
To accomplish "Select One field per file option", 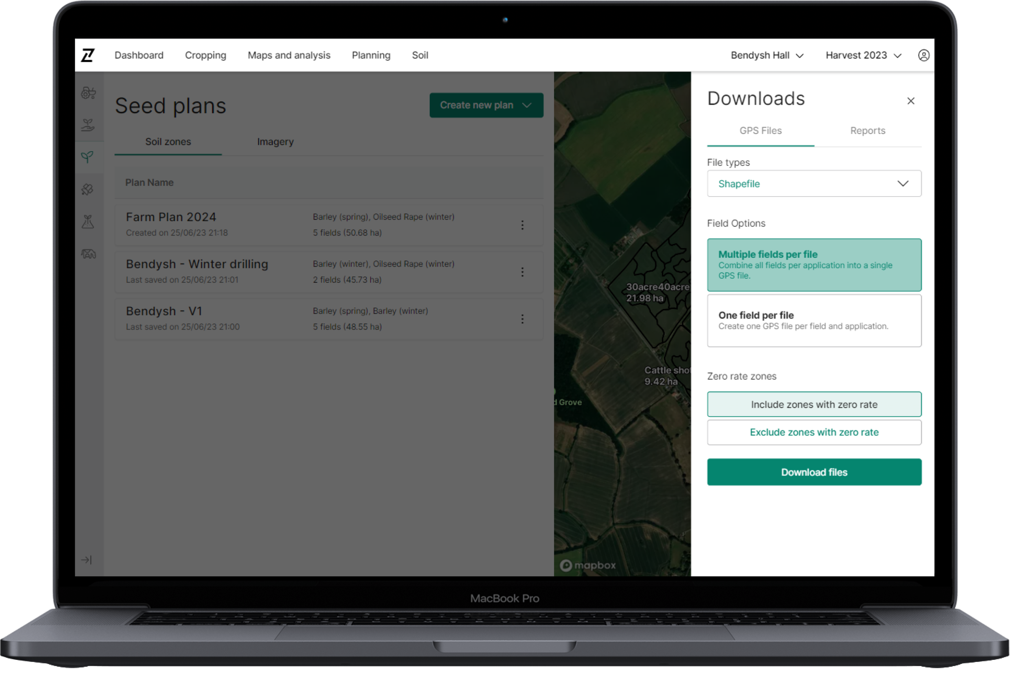I will point(814,320).
